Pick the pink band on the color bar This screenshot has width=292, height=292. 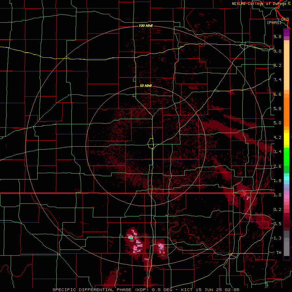click(x=286, y=197)
